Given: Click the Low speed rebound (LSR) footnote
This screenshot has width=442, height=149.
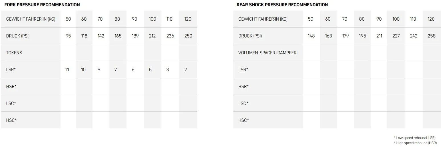Looking at the screenshot, I should click(415, 138).
